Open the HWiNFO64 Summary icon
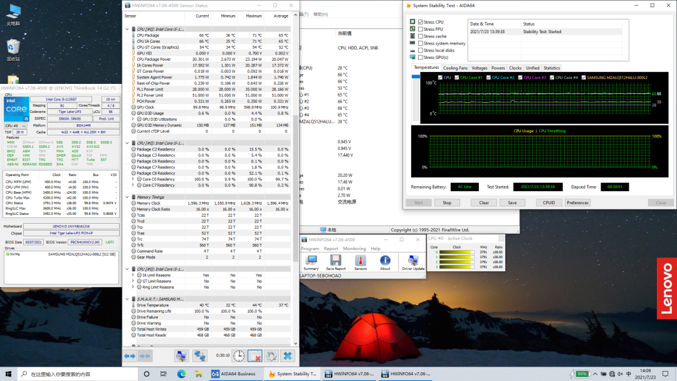 [x=311, y=261]
